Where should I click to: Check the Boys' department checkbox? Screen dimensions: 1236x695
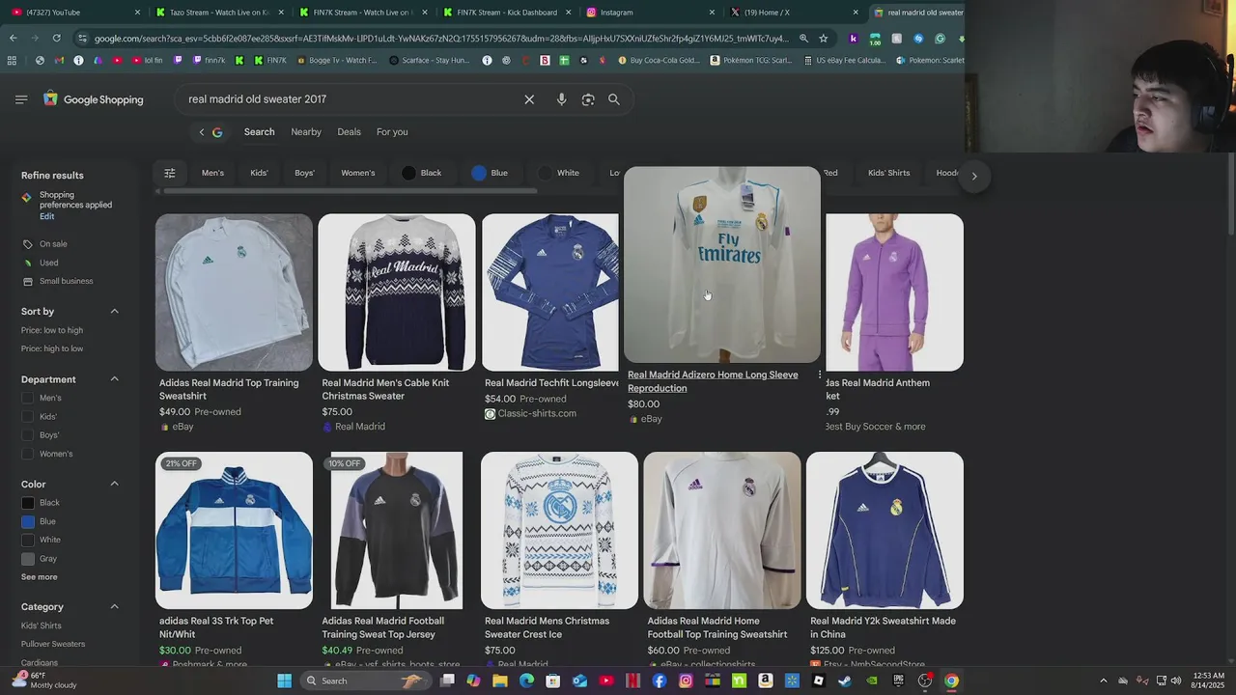[x=28, y=435]
